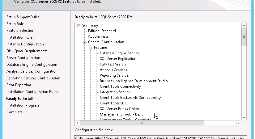255x139 pixels.
Task: Select SQL Server Books Online item
Action: click(x=120, y=109)
